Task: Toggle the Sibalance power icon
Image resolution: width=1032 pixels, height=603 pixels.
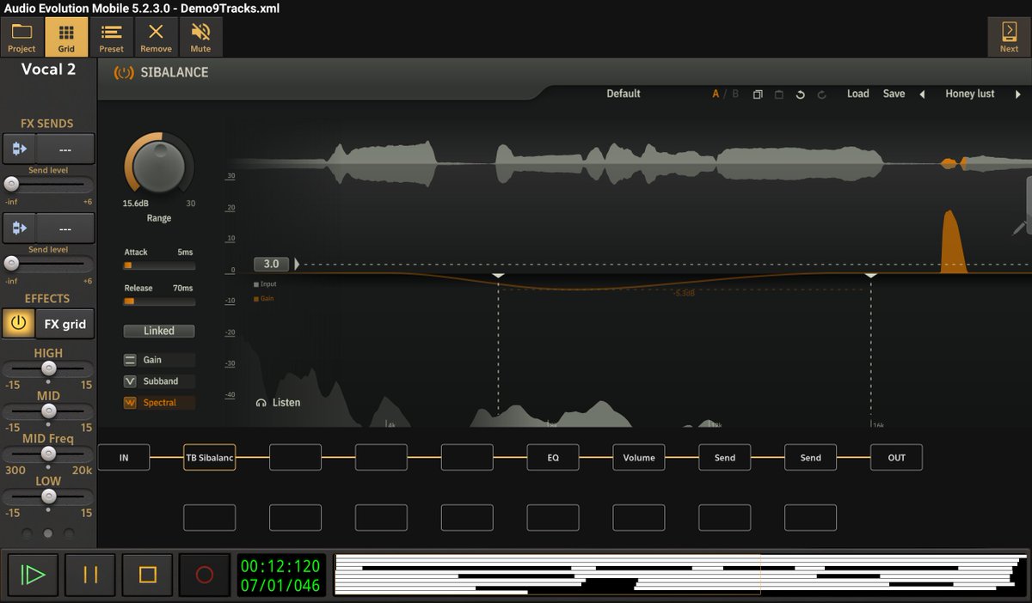Action: pos(124,73)
